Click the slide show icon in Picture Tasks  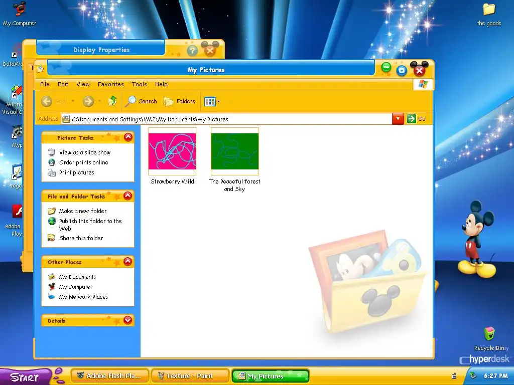52,152
